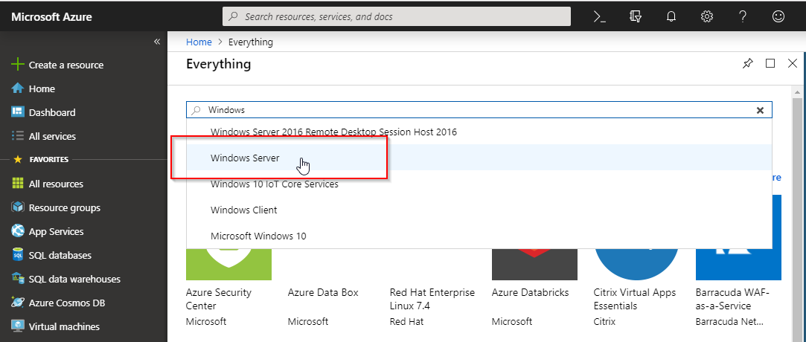Click the green plus icon for Create a resource
806x342 pixels.
18,65
